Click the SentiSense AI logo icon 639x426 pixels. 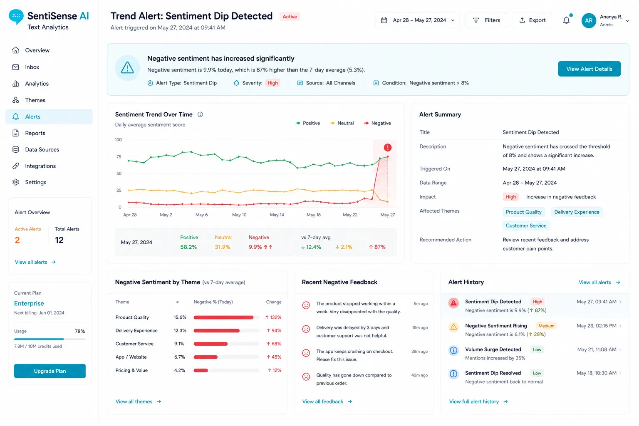pyautogui.click(x=16, y=17)
